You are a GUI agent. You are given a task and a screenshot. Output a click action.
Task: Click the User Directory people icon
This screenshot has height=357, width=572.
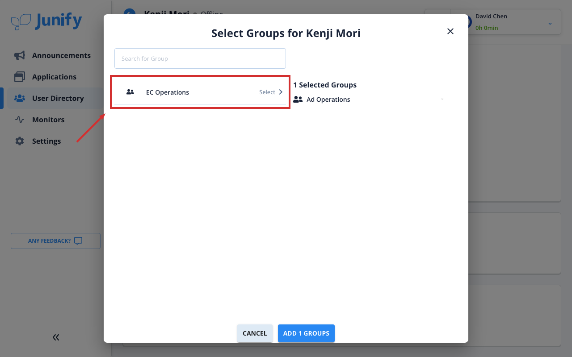pos(20,98)
